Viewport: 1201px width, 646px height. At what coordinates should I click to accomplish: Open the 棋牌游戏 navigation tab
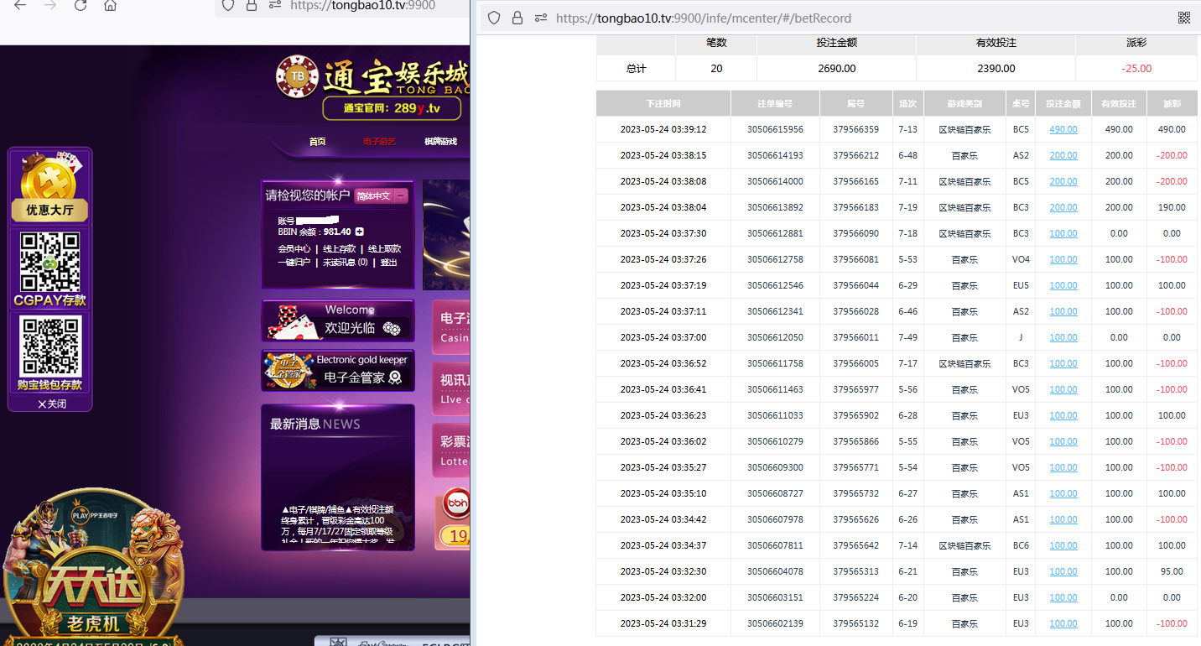pyautogui.click(x=440, y=142)
